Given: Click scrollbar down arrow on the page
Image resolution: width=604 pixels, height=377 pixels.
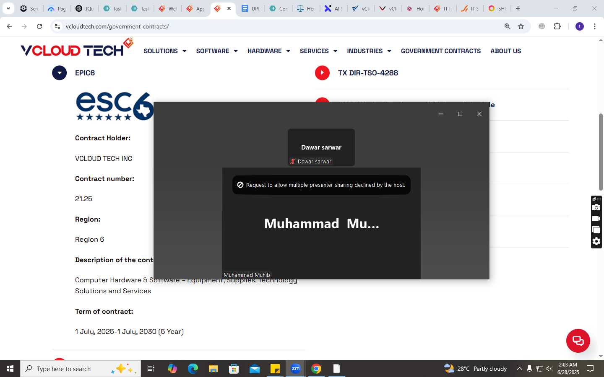Looking at the screenshot, I should (601, 356).
